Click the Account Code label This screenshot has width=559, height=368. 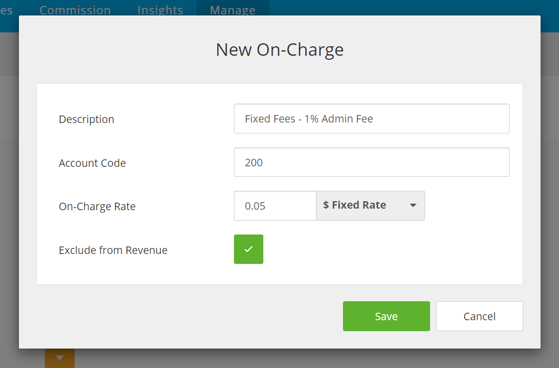(x=92, y=163)
